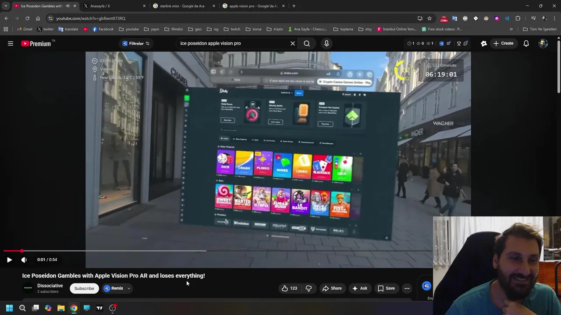The height and width of the screenshot is (315, 561).
Task: Mute the playing YouTube tab audio icon
Action: (67, 6)
